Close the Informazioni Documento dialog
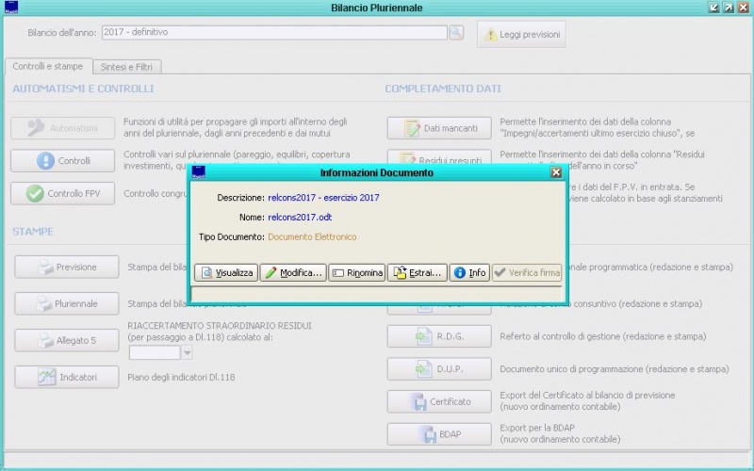754x471 pixels. point(556,172)
